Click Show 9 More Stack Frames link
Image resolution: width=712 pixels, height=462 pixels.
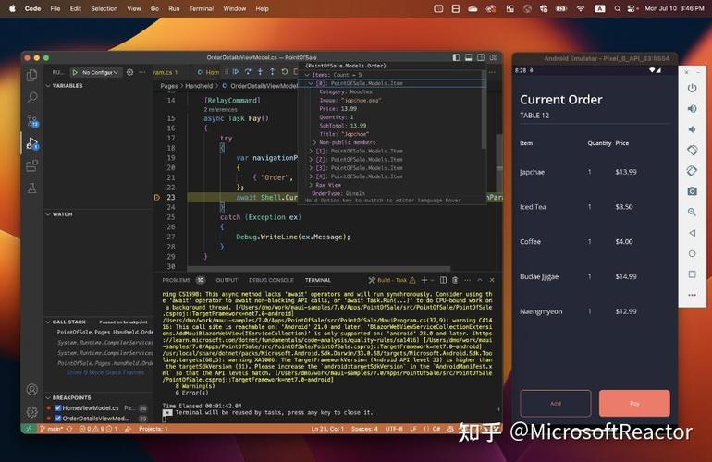[x=105, y=372]
